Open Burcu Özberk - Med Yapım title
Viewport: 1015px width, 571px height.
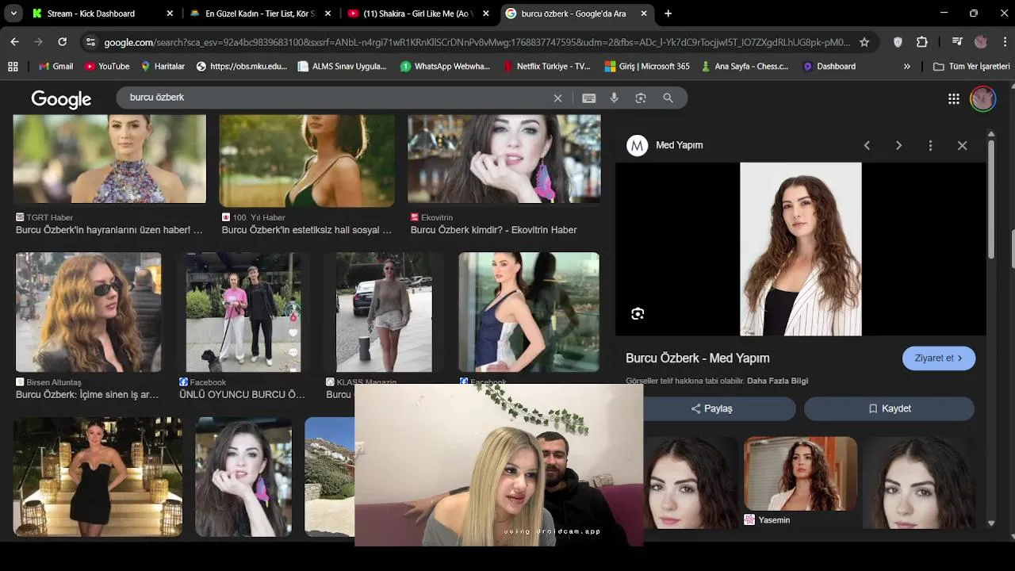(x=697, y=358)
